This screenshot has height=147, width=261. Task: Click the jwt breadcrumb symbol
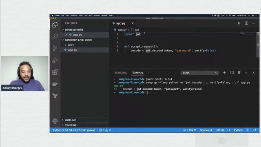pyautogui.click(x=137, y=30)
